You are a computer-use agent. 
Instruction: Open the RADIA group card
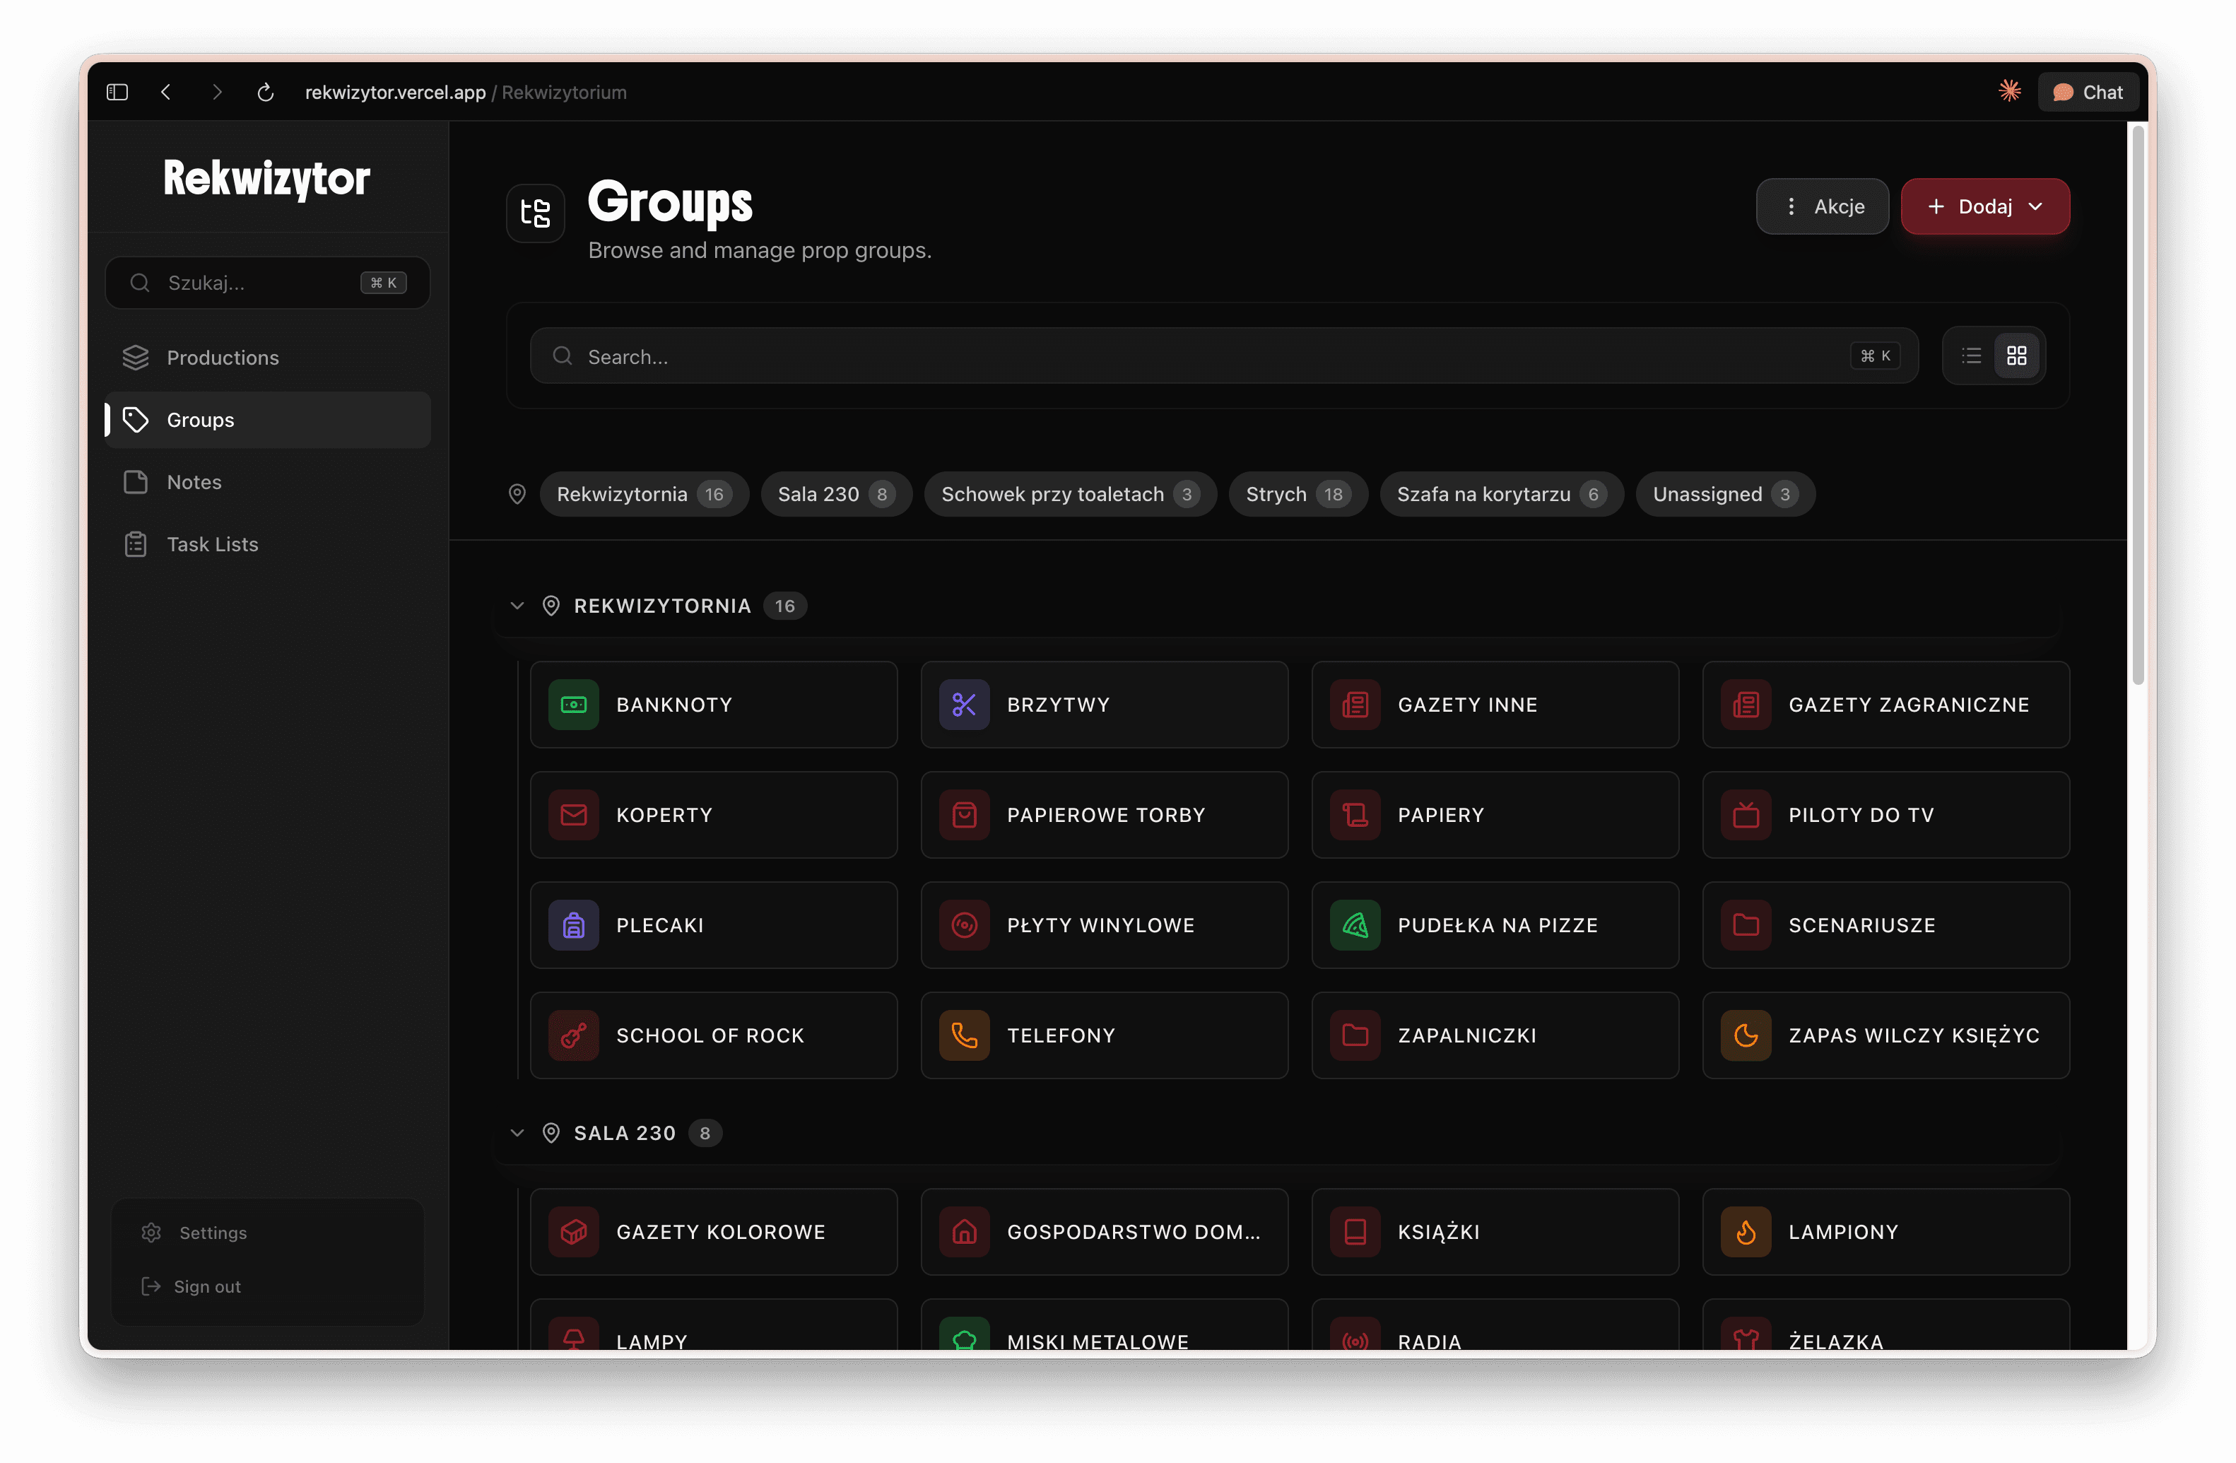pos(1495,1326)
